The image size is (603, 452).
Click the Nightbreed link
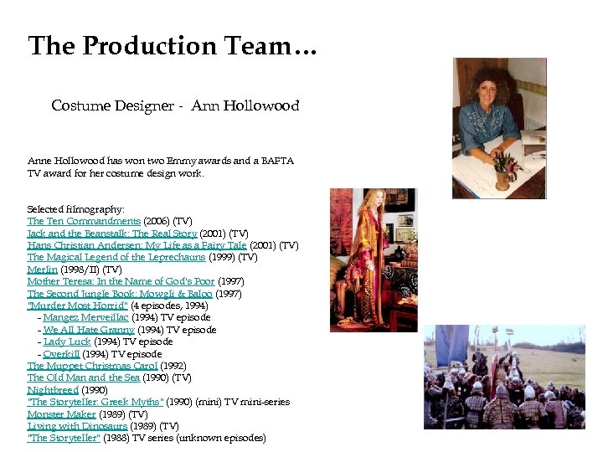pos(53,391)
